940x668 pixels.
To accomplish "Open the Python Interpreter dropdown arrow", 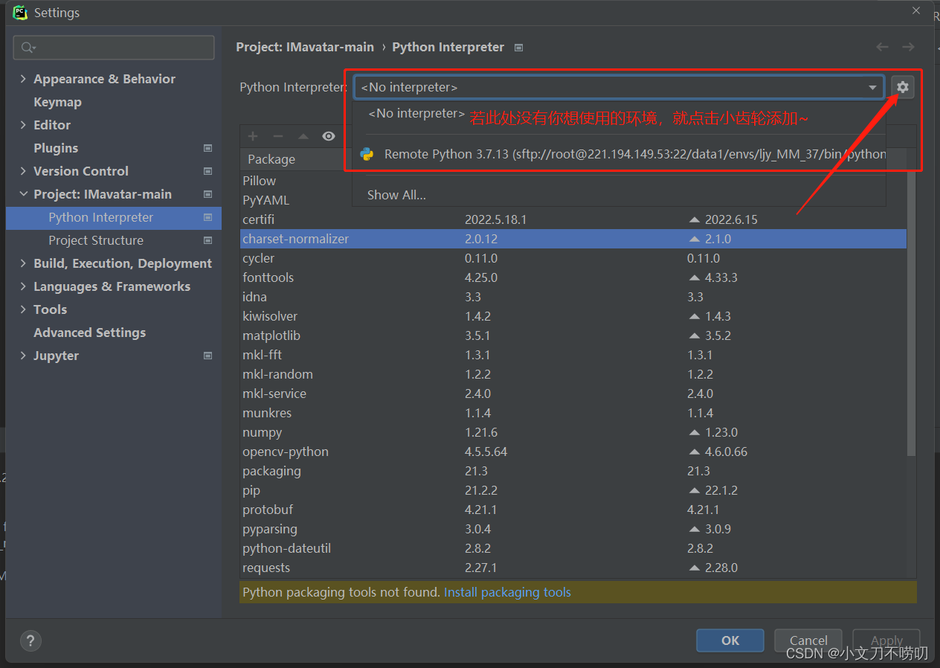I will point(873,88).
